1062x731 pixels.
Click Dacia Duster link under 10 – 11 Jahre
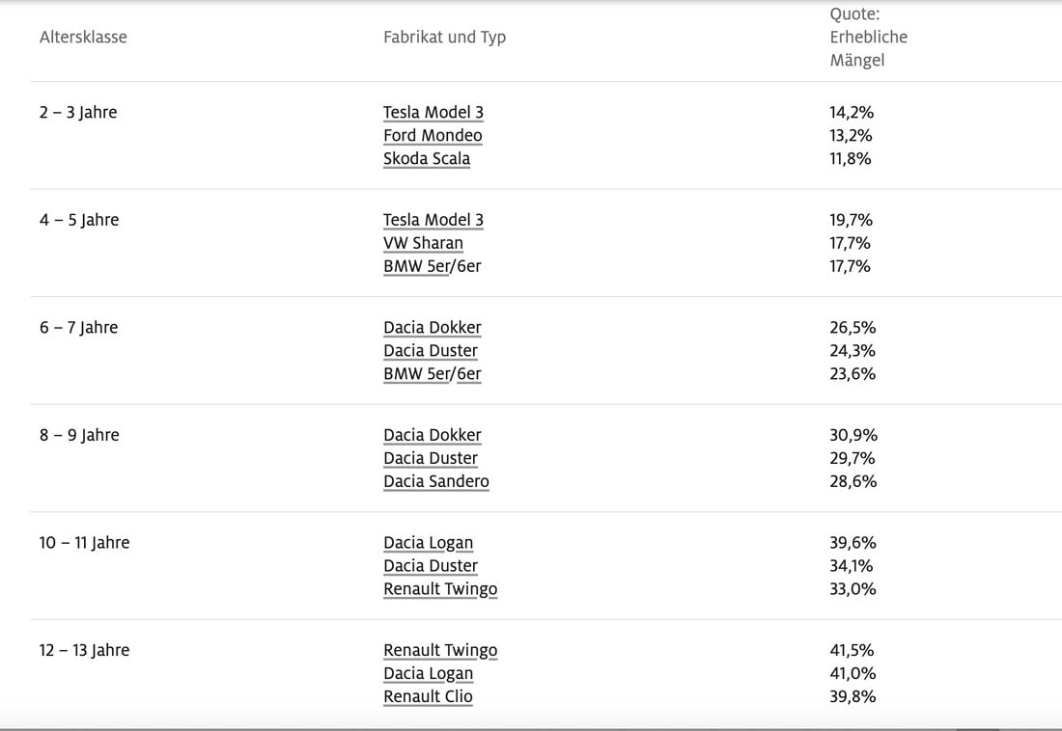tap(431, 566)
